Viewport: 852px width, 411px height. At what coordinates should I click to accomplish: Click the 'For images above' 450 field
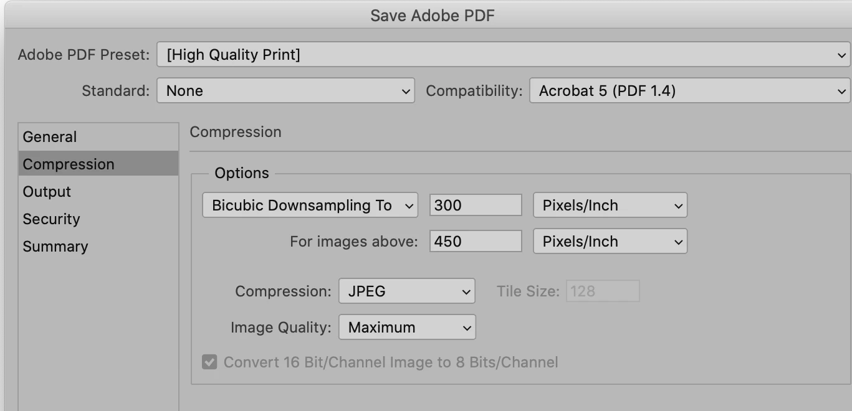click(475, 242)
